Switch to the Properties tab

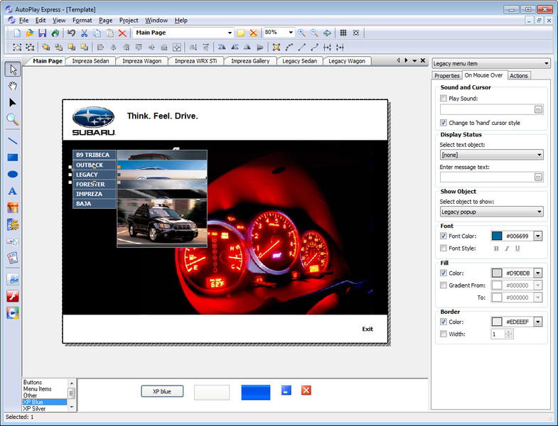(x=446, y=75)
